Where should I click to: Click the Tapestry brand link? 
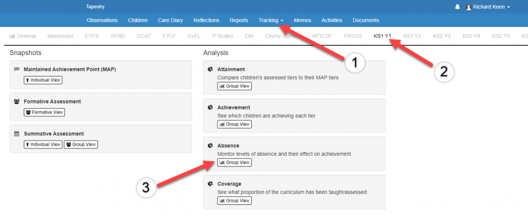coord(96,7)
